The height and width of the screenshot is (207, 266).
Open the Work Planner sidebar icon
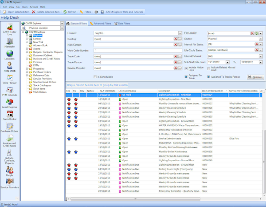[x=9, y=78]
